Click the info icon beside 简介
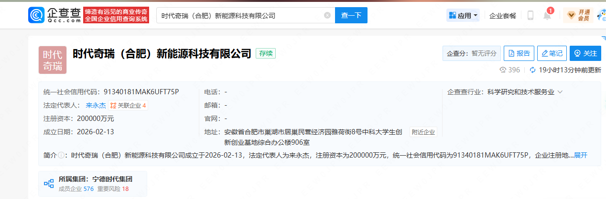 (x=61, y=155)
